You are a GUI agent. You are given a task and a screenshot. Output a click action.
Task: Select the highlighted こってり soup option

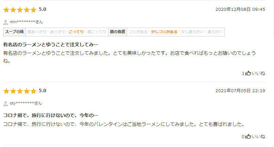76,32
